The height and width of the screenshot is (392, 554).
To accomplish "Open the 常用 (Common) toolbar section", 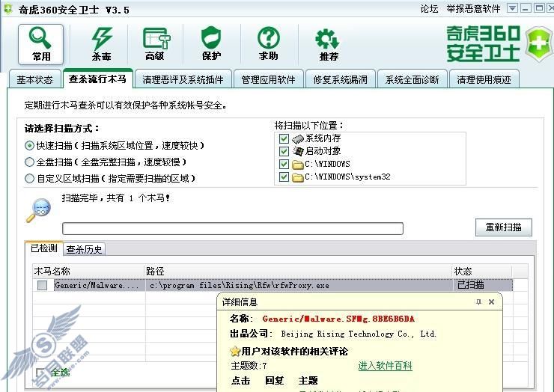I will pos(40,44).
